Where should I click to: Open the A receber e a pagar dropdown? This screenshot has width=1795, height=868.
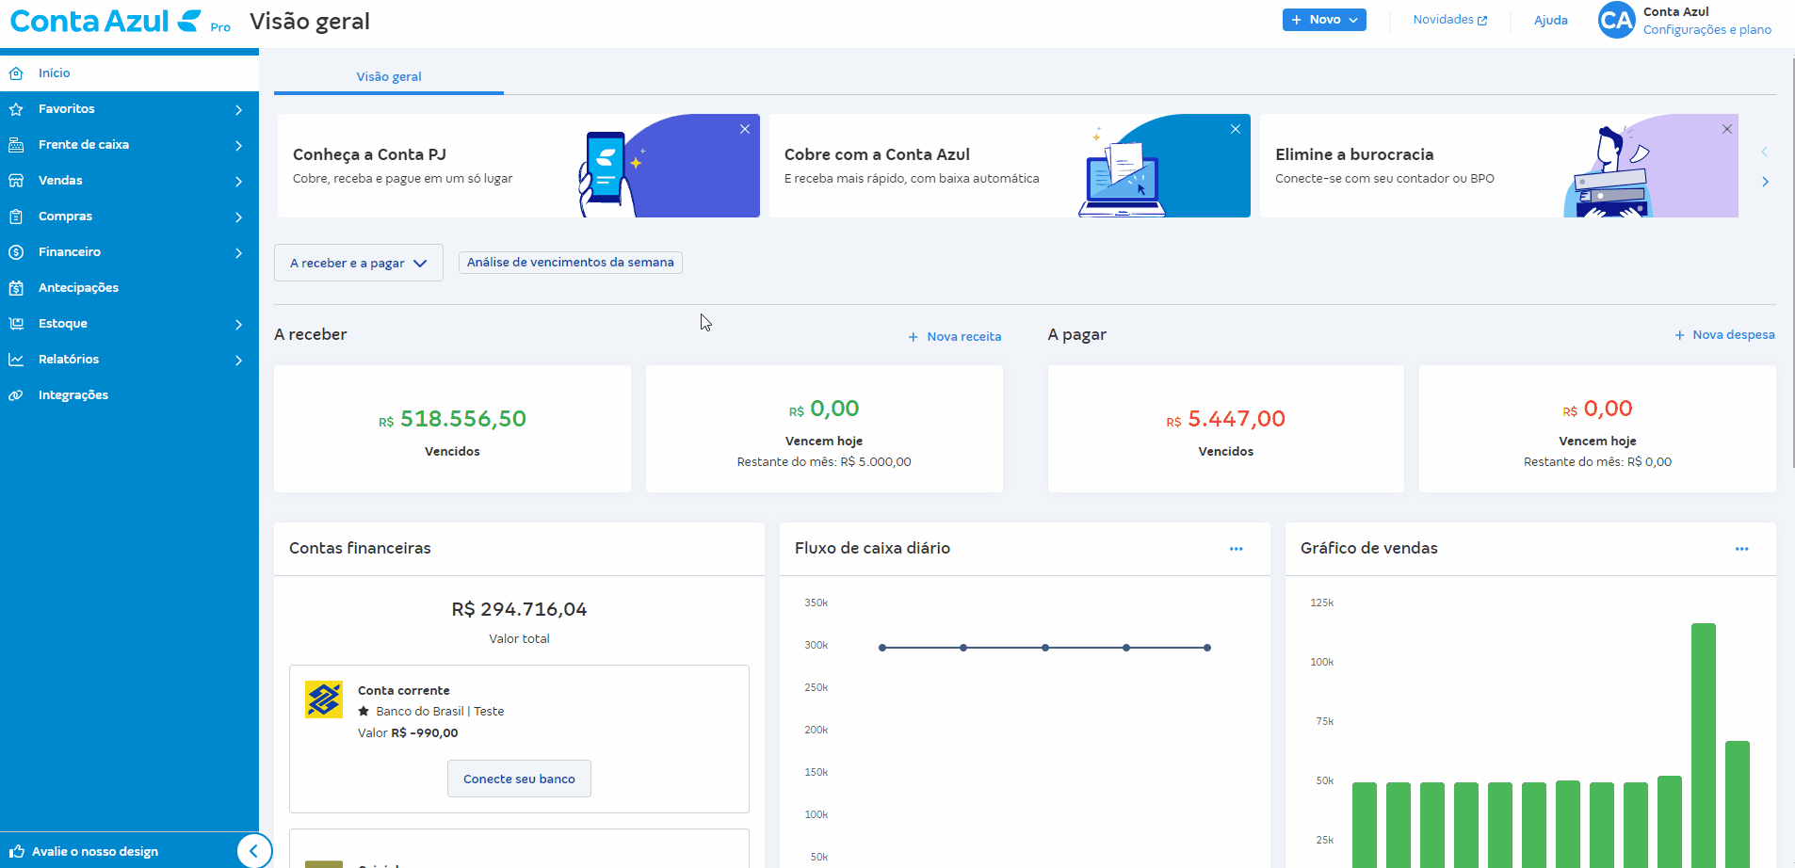359,263
